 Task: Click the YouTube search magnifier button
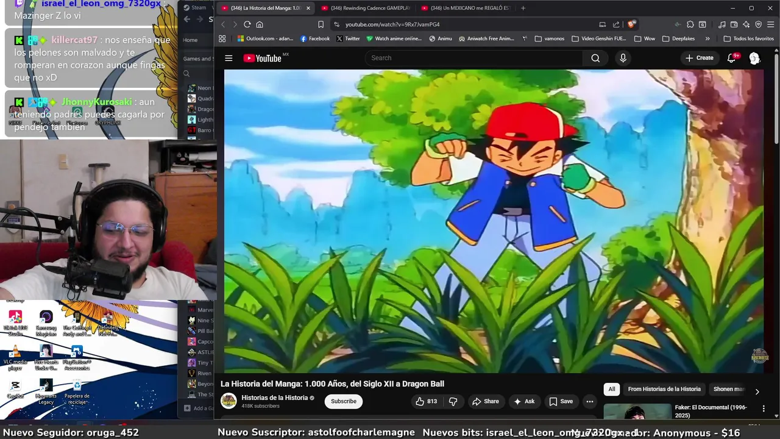pyautogui.click(x=595, y=58)
